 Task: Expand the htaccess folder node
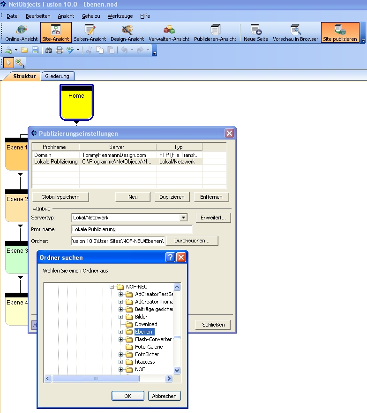(x=120, y=362)
